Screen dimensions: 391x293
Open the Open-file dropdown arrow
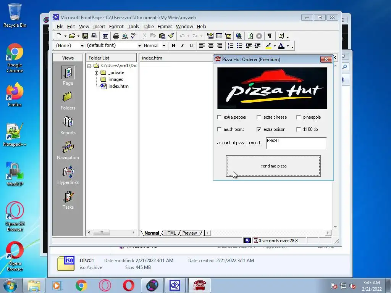78,36
